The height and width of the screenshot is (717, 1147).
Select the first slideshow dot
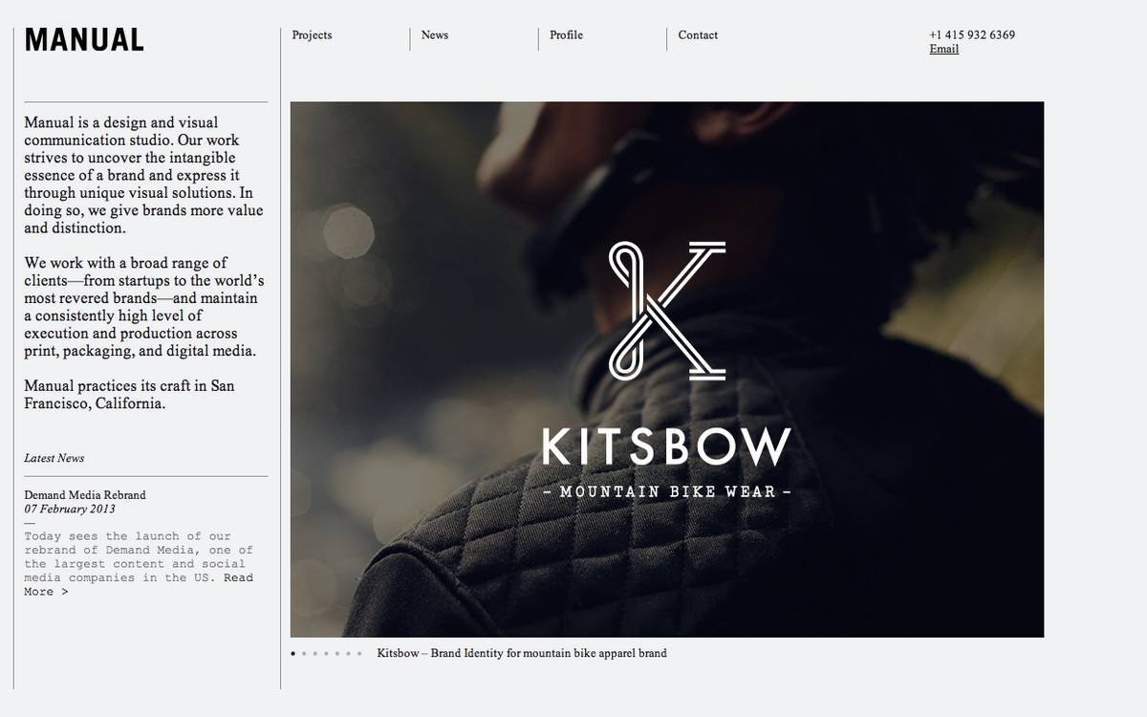293,654
